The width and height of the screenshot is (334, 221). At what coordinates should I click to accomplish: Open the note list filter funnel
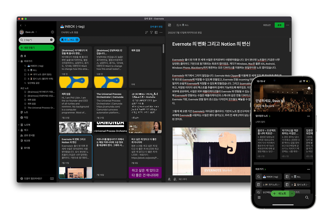(151, 32)
